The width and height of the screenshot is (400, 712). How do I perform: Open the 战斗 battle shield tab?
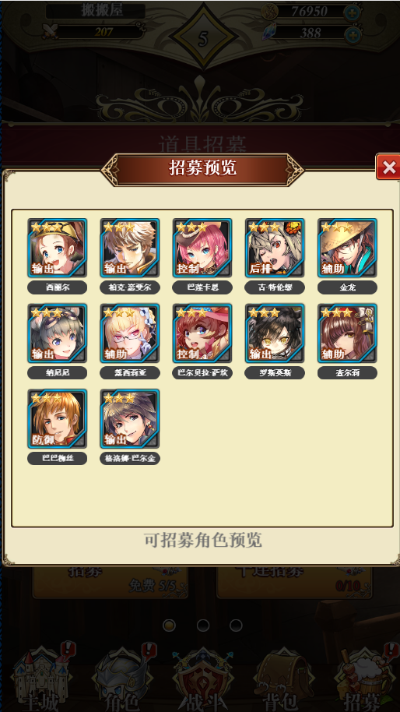point(202,678)
